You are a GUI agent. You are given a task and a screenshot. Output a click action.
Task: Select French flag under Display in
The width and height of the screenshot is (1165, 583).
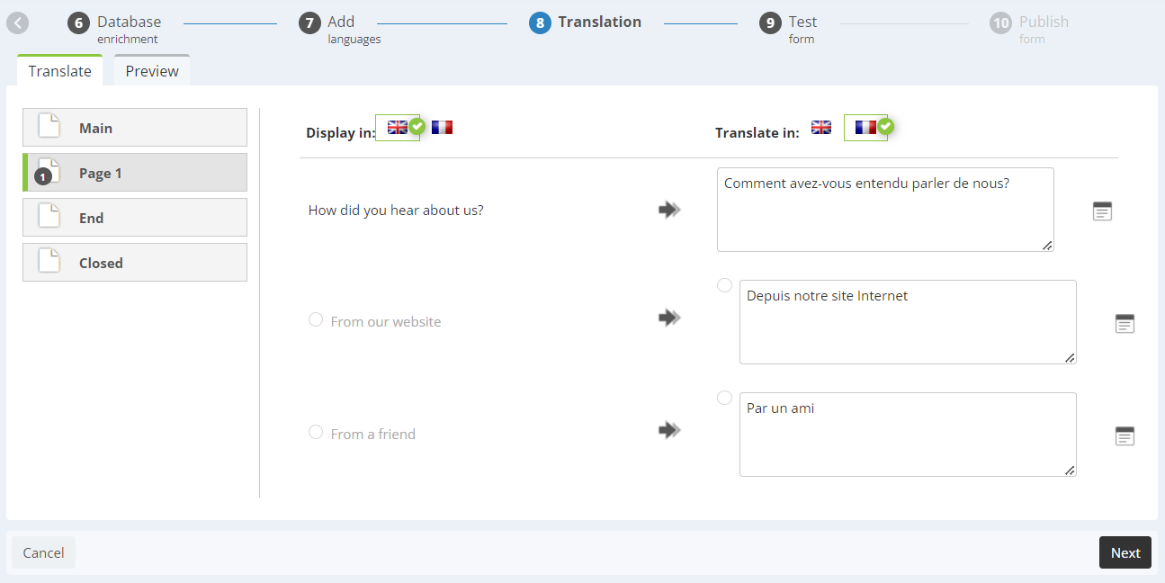tap(442, 128)
